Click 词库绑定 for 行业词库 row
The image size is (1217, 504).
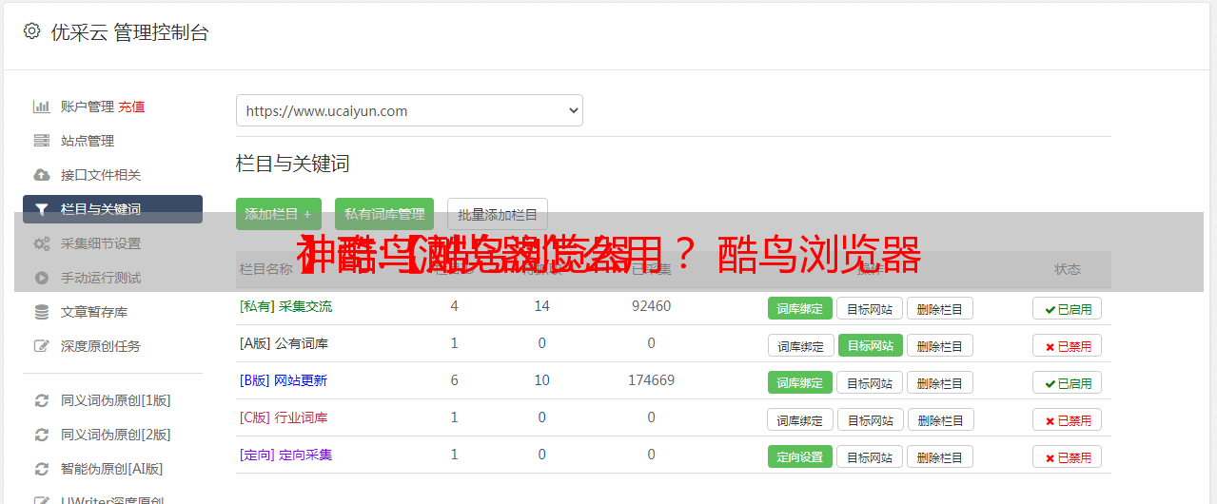[801, 419]
